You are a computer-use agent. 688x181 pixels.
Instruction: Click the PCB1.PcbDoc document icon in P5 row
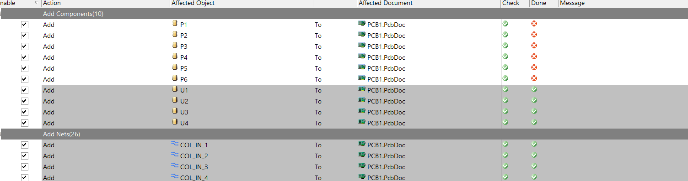click(x=362, y=67)
